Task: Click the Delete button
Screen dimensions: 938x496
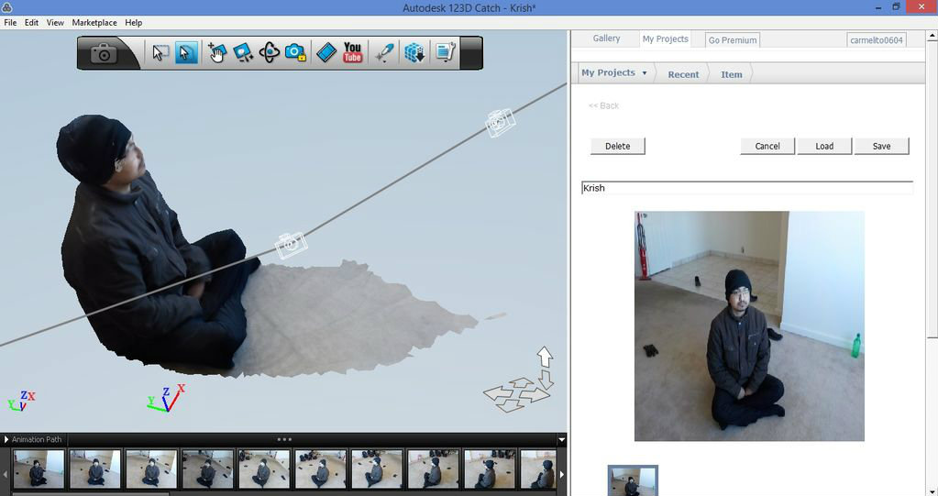Action: (x=617, y=146)
